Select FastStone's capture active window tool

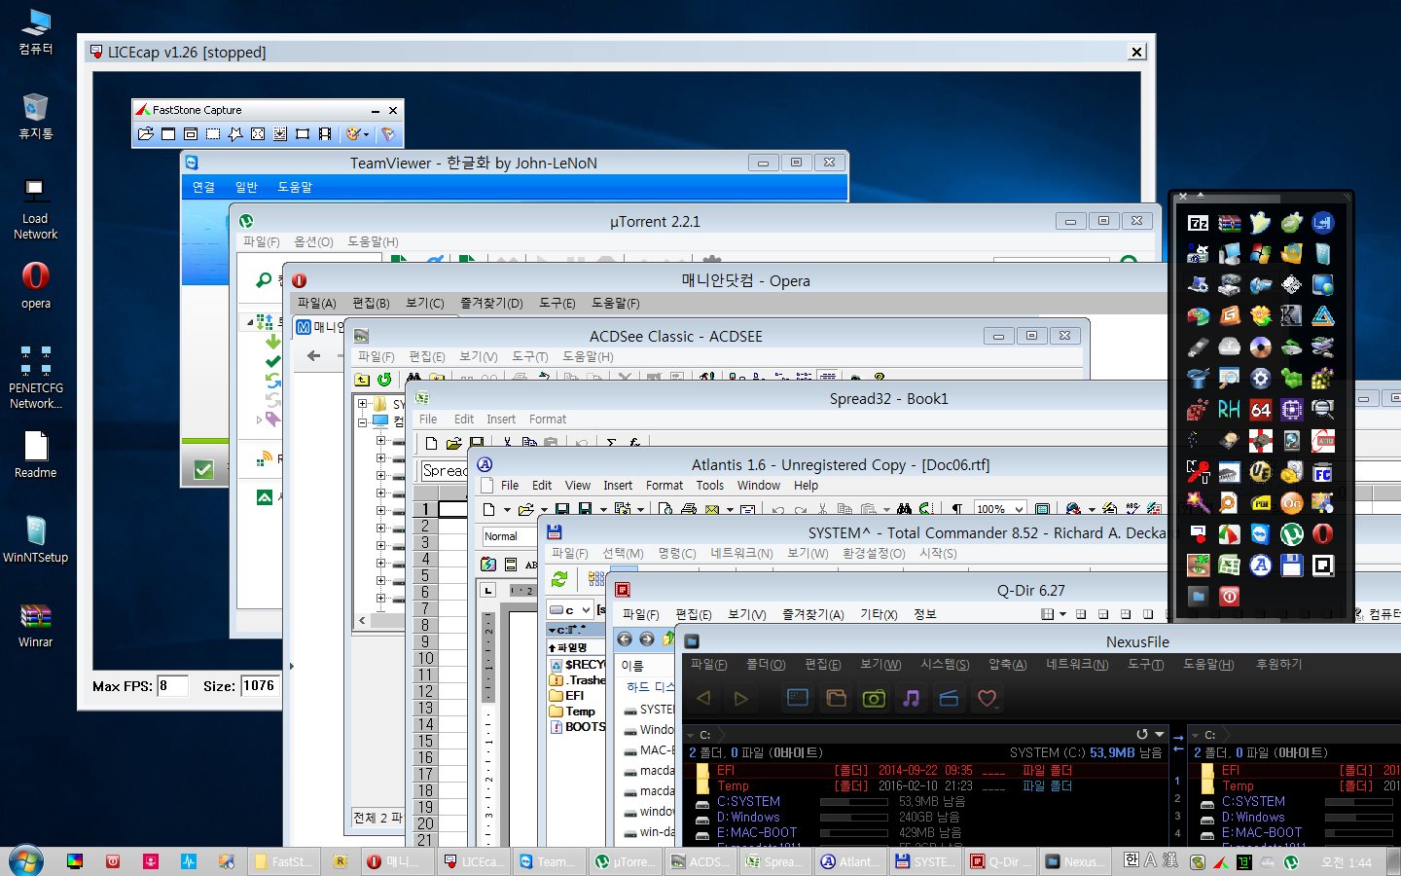point(168,134)
